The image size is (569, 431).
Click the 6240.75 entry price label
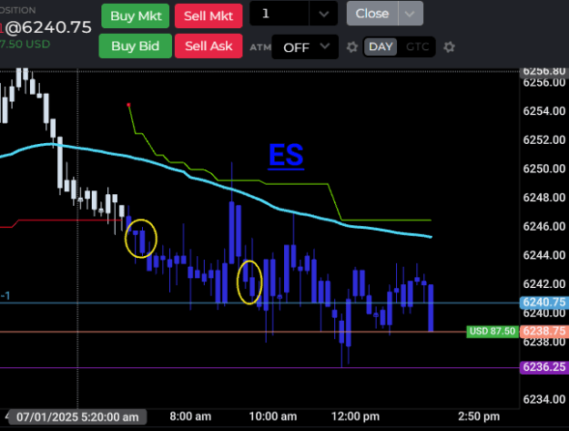[544, 303]
